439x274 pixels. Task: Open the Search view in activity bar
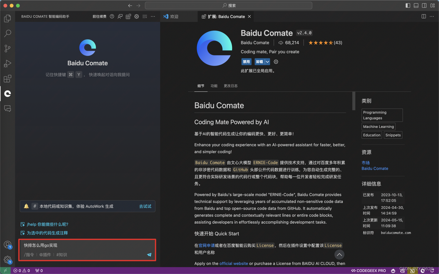coord(8,33)
